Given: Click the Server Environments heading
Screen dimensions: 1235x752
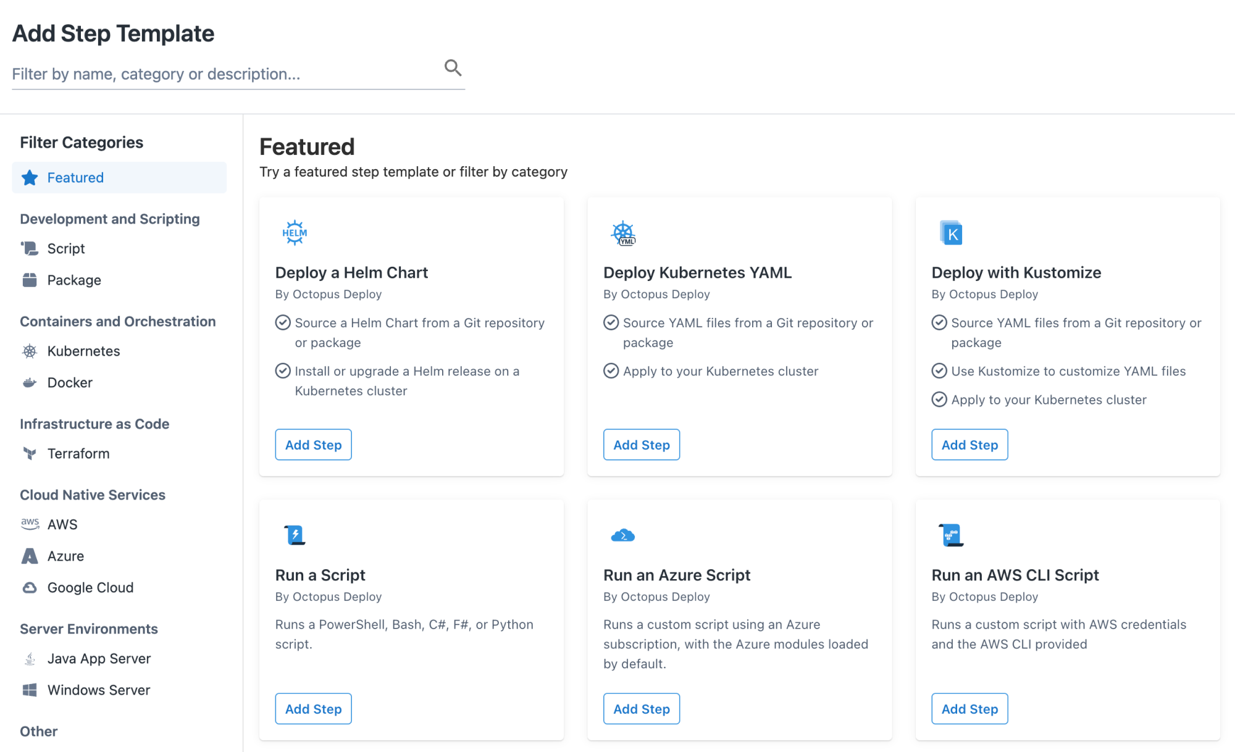Looking at the screenshot, I should (89, 629).
